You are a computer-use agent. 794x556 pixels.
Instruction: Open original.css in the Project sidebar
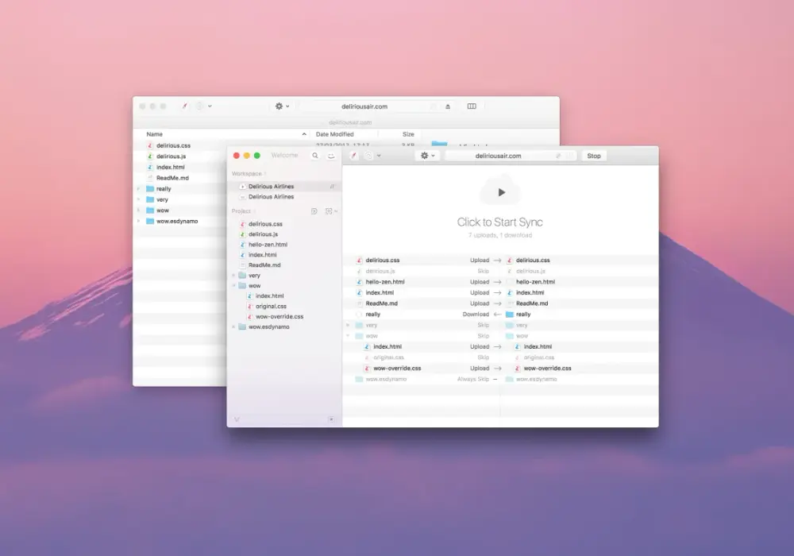pos(271,307)
